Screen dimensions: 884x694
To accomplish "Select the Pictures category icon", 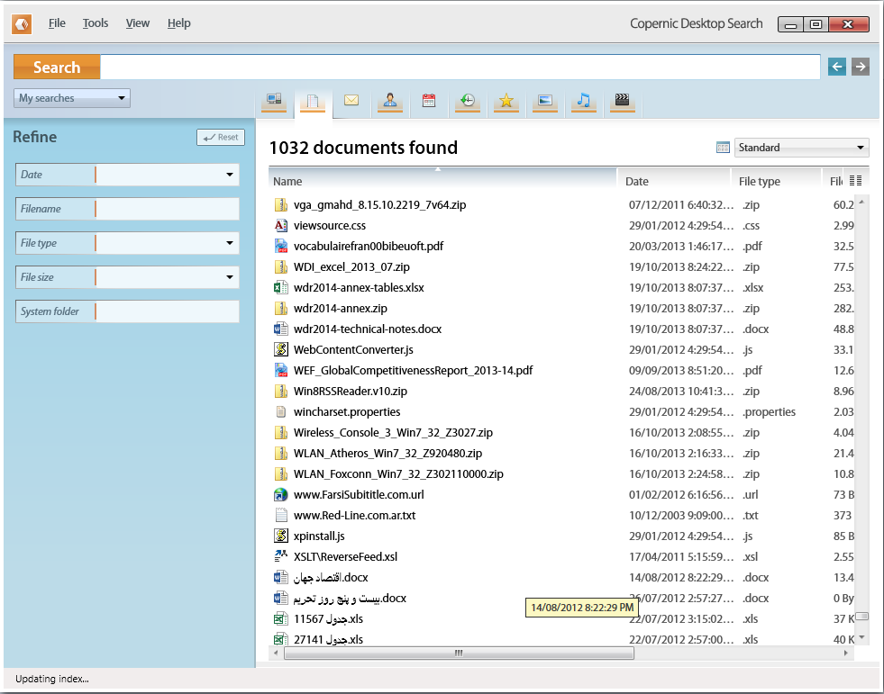I will pyautogui.click(x=545, y=101).
